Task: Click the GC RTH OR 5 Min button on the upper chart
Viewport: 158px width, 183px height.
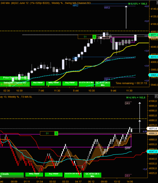Action: click(103, 84)
